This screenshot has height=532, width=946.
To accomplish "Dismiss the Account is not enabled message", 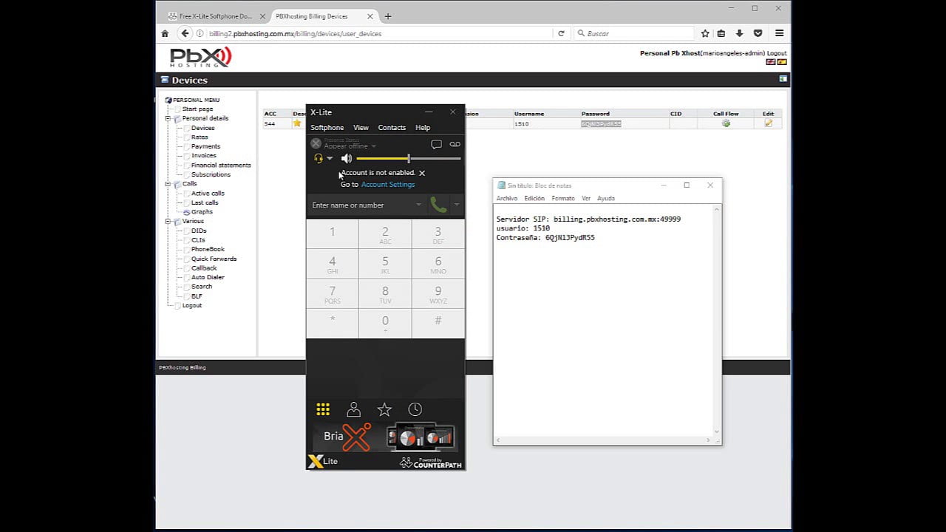I will [x=422, y=173].
